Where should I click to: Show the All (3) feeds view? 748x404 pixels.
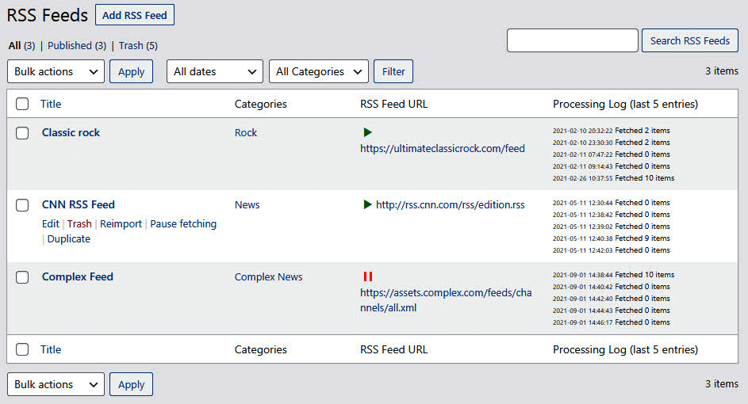22,46
